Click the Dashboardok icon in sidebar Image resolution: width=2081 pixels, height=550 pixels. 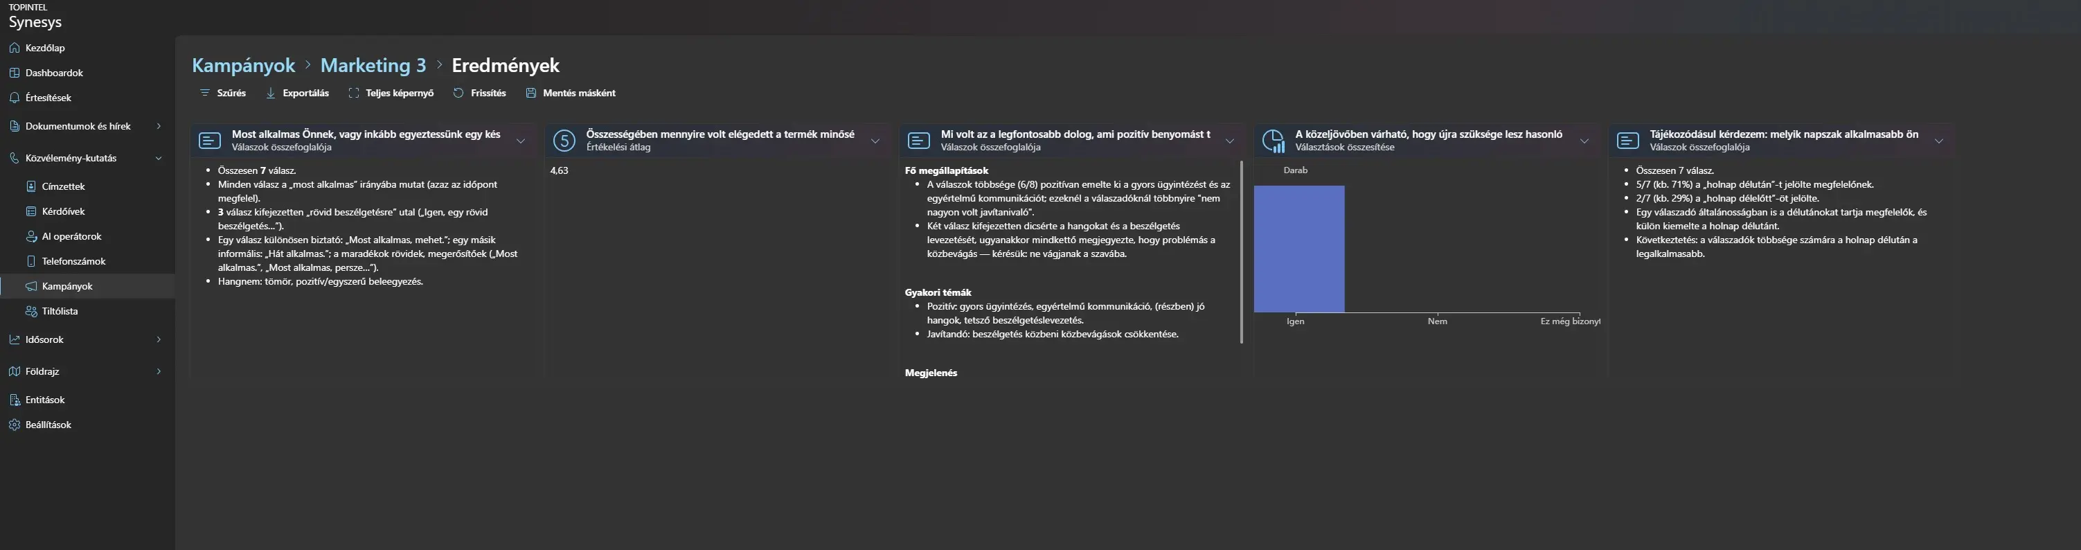15,73
